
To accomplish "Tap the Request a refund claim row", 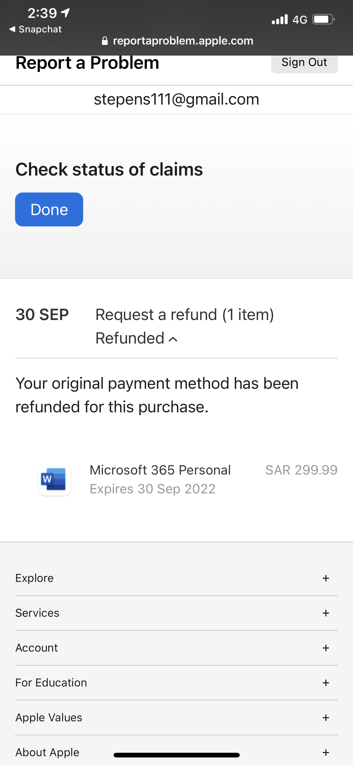I will (185, 315).
